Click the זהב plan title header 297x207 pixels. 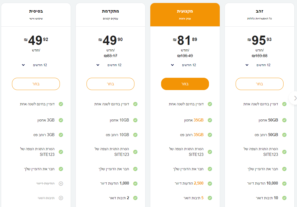260,11
